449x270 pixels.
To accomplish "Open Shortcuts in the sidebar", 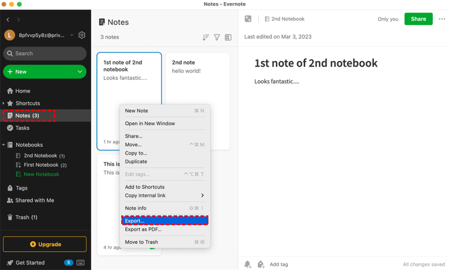I will click(x=23, y=103).
